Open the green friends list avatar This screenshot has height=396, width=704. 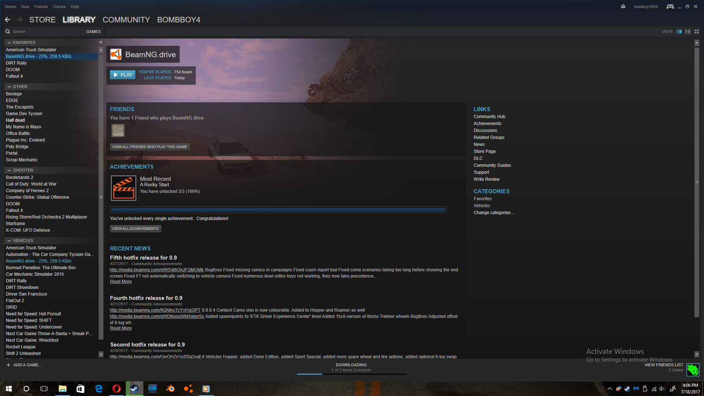[693, 370]
